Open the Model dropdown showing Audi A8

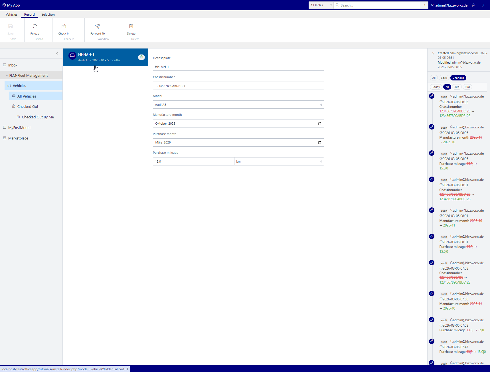238,105
